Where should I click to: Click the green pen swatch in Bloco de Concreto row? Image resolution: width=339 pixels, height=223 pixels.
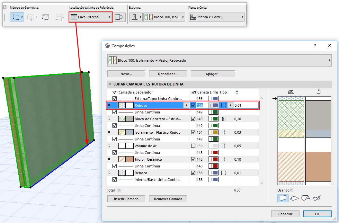213,119
